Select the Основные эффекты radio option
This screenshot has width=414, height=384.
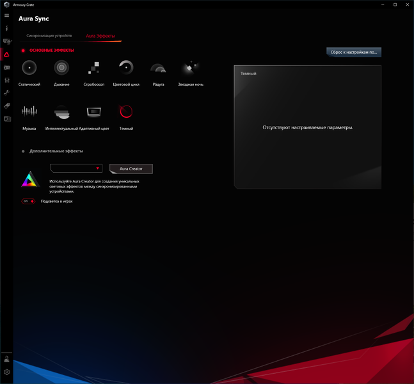(23, 51)
